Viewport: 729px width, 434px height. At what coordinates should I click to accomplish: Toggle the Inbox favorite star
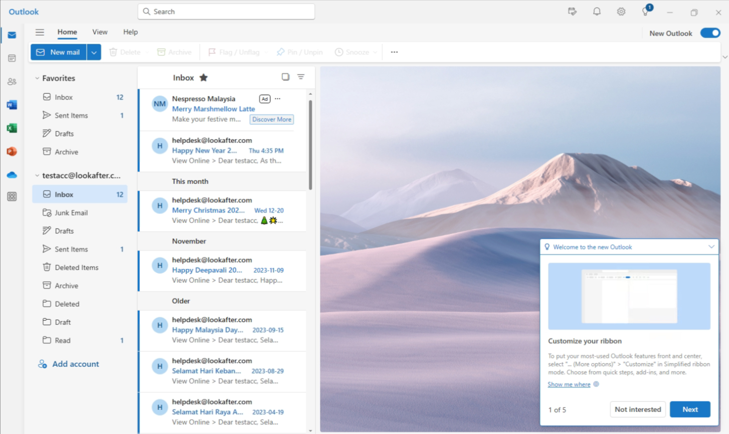coord(204,78)
